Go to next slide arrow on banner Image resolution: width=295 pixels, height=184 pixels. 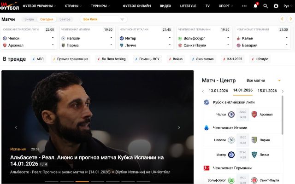point(179,127)
